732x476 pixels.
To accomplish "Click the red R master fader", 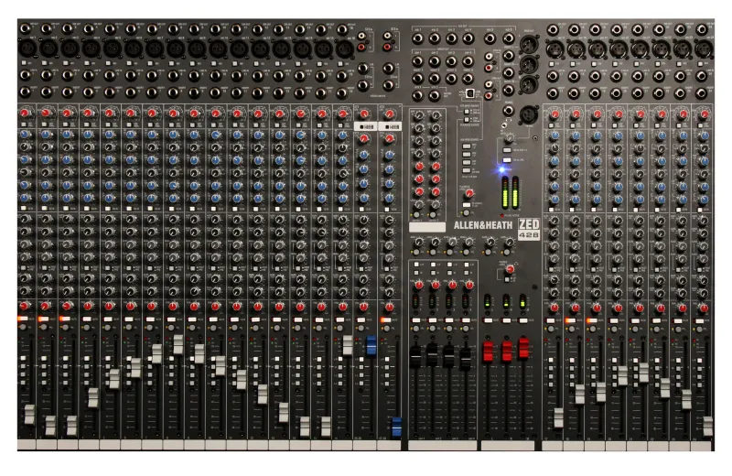I will (x=507, y=352).
